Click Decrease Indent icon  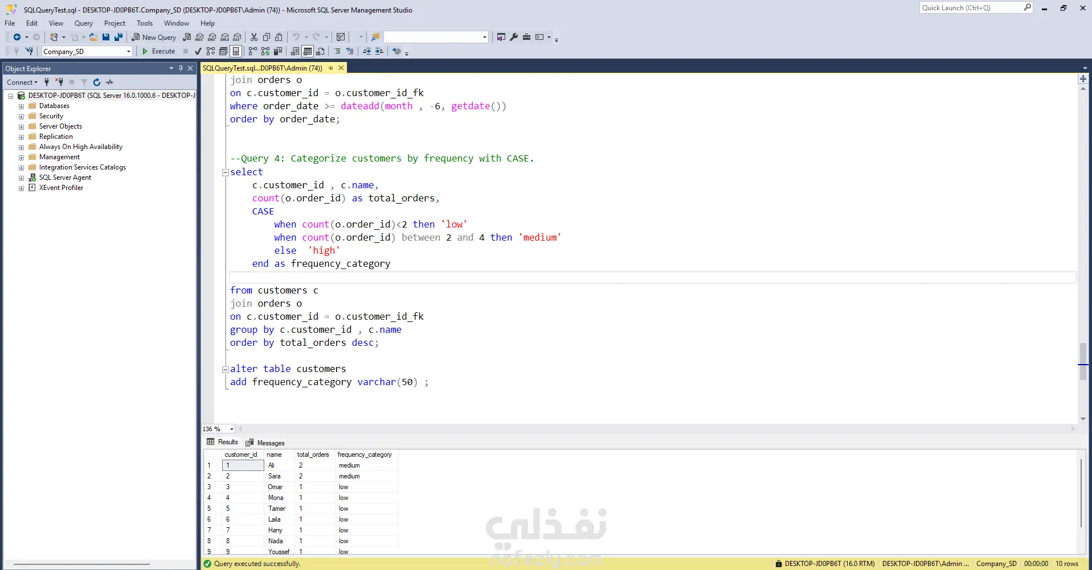(367, 51)
